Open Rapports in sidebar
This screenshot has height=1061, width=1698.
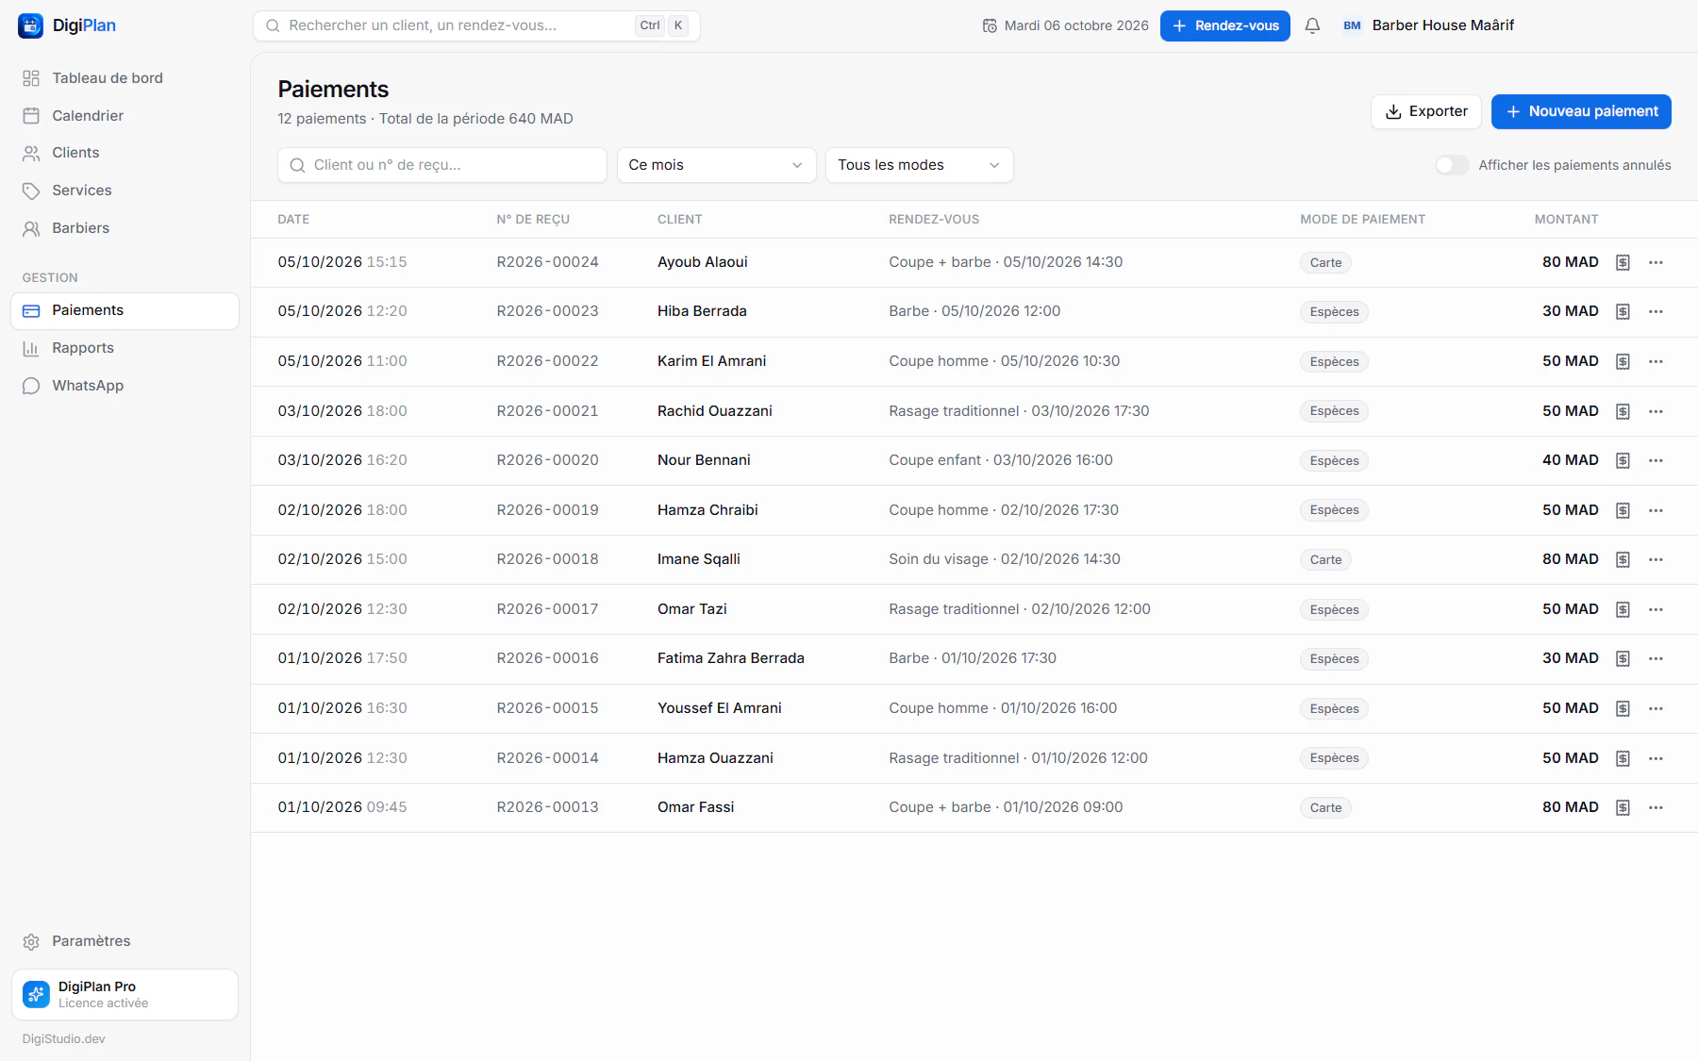point(125,348)
